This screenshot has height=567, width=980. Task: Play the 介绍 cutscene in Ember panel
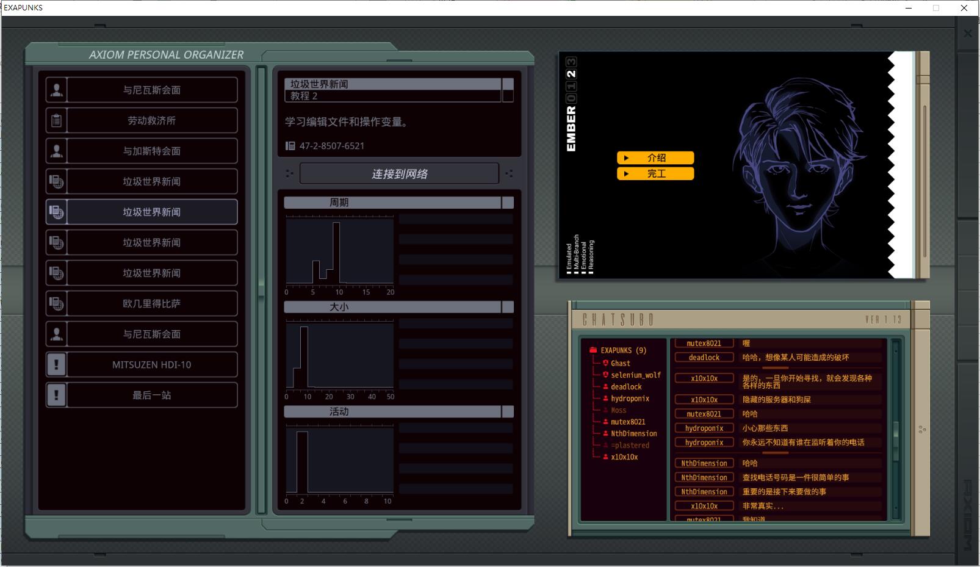coord(655,157)
